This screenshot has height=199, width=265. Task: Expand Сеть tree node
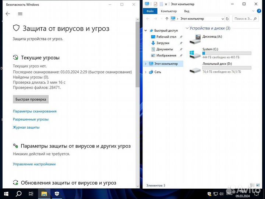[146, 72]
